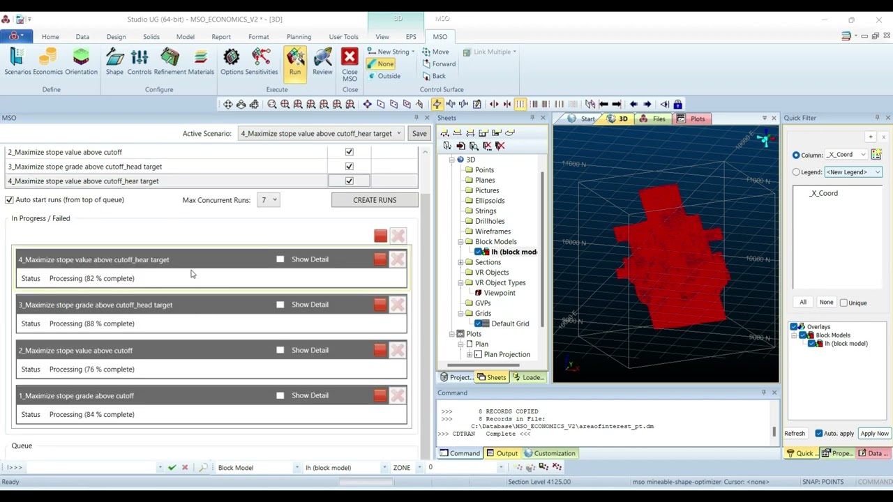This screenshot has width=893, height=502.
Task: Switch to the Customization tab
Action: coord(549,453)
